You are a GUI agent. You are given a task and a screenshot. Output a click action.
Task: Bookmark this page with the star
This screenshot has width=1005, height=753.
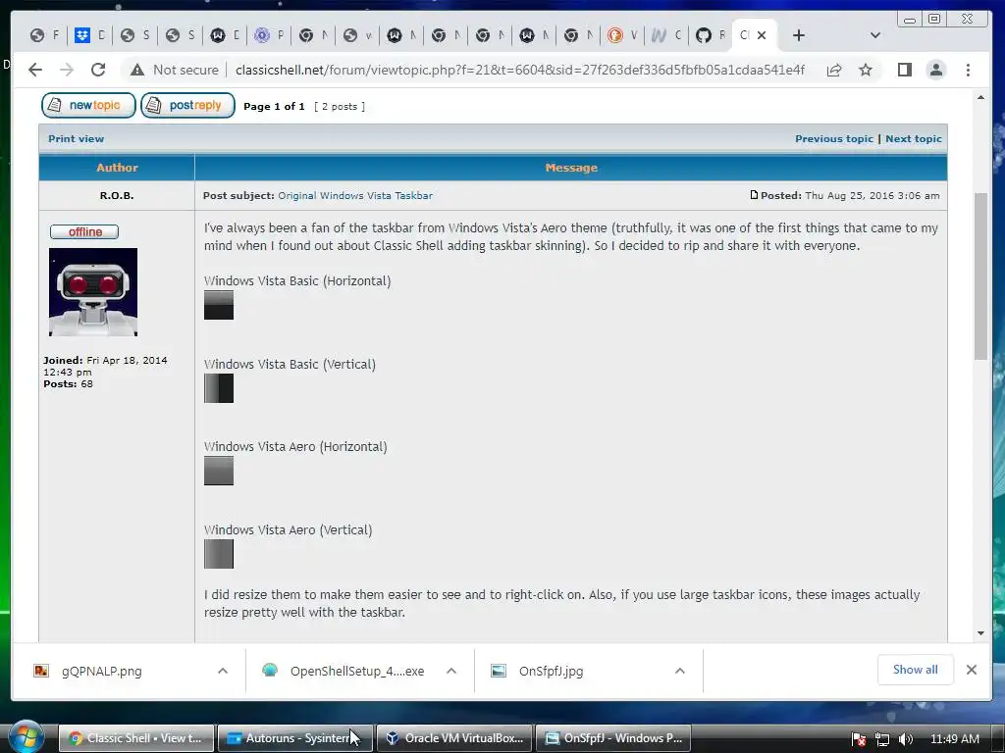click(866, 70)
